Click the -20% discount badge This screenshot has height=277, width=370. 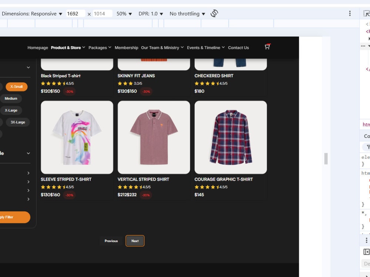pos(146,195)
